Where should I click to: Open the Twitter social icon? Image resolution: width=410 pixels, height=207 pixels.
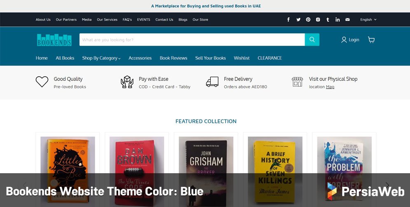298,20
